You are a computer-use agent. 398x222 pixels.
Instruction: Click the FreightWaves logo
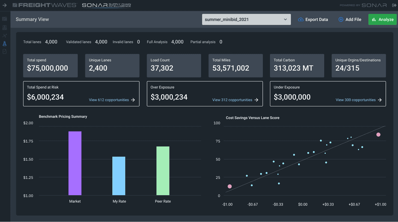point(44,5)
